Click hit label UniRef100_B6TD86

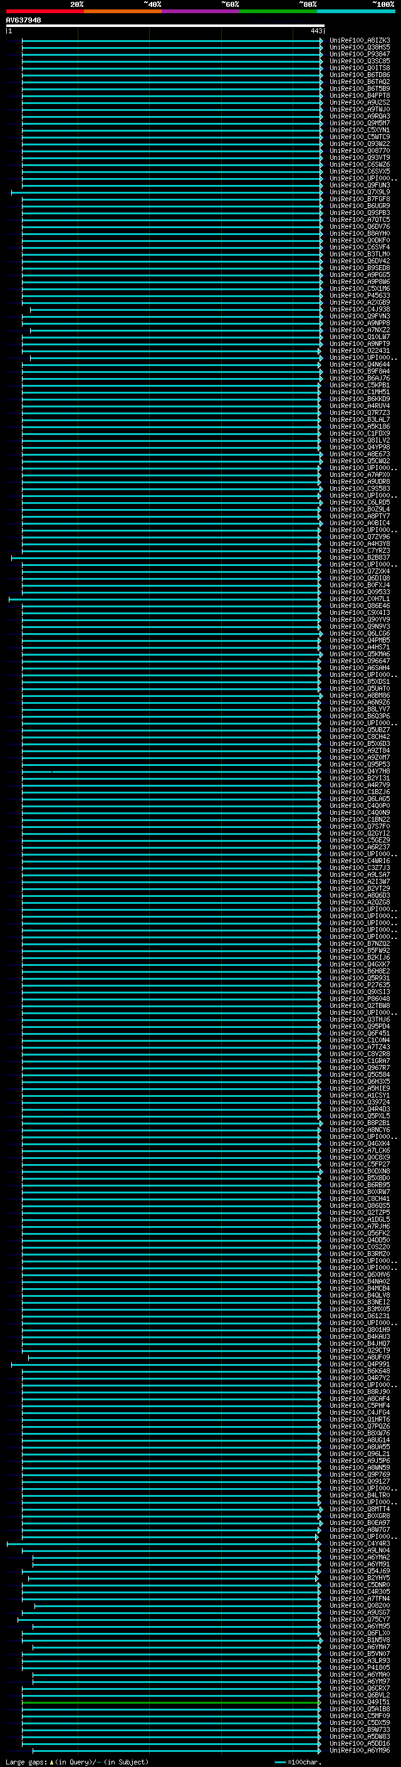coord(360,75)
